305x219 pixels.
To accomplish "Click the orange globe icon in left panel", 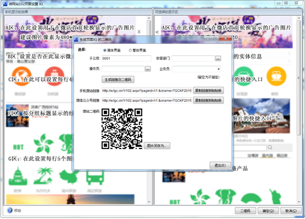I will pos(21,76).
